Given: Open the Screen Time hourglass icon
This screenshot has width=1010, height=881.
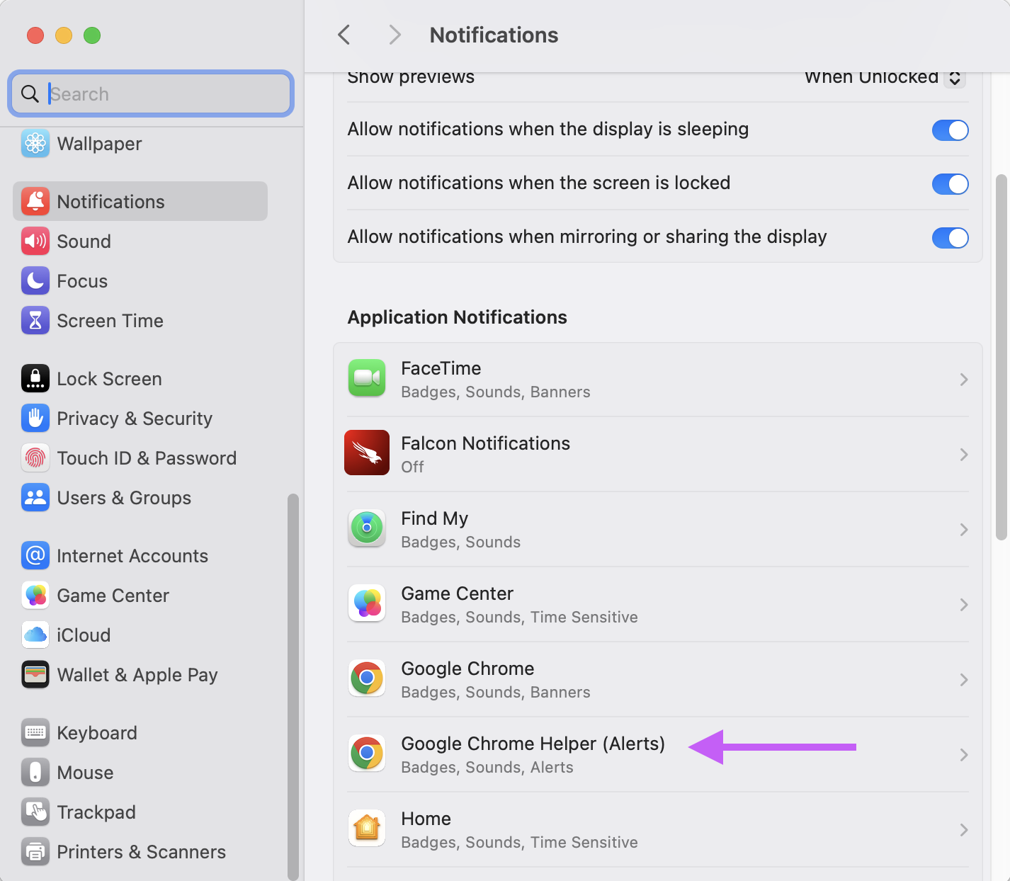Looking at the screenshot, I should 35,321.
